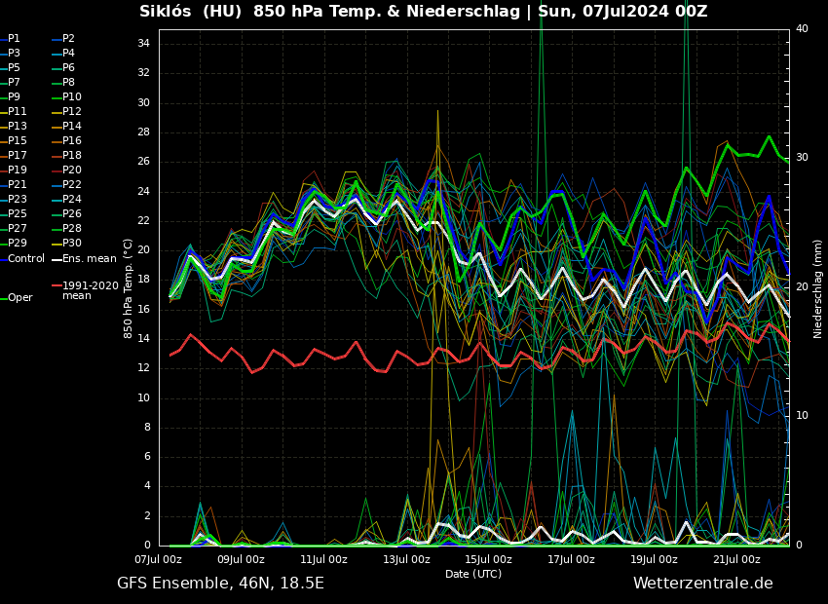The height and width of the screenshot is (604, 828).
Task: Click the P1 legend entry
Action: coord(14,39)
